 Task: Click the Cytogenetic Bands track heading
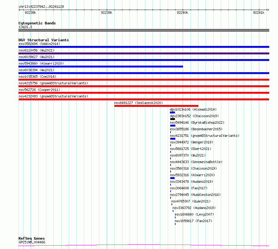tap(37, 23)
